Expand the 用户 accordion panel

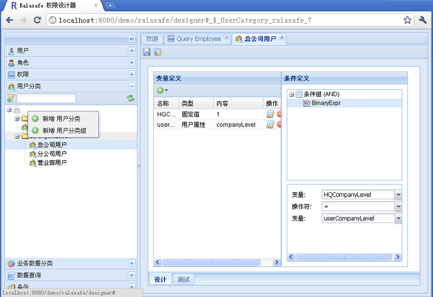[x=131, y=51]
